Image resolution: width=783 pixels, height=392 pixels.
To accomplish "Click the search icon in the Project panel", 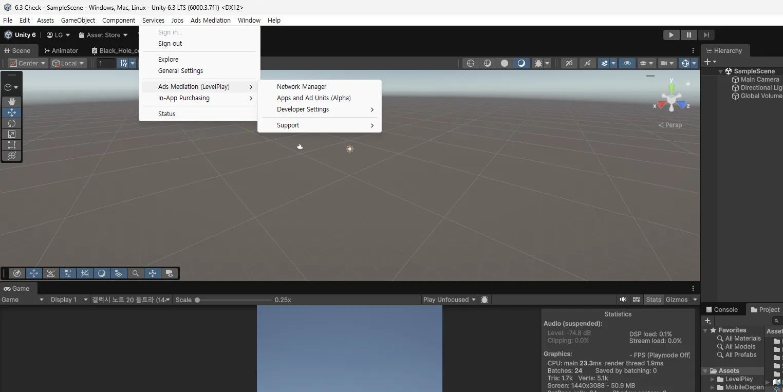I will (776, 321).
